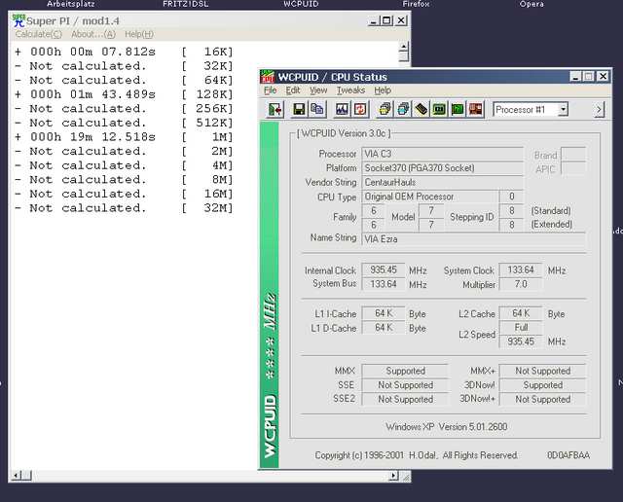Select the Arbeitsplatz desktop shortcut label
Image resolution: width=623 pixels, height=502 pixels.
coord(71,4)
